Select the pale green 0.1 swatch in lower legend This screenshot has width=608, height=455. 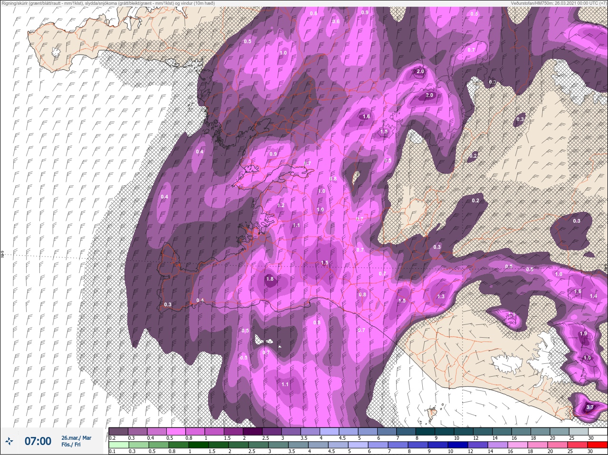pos(118,445)
